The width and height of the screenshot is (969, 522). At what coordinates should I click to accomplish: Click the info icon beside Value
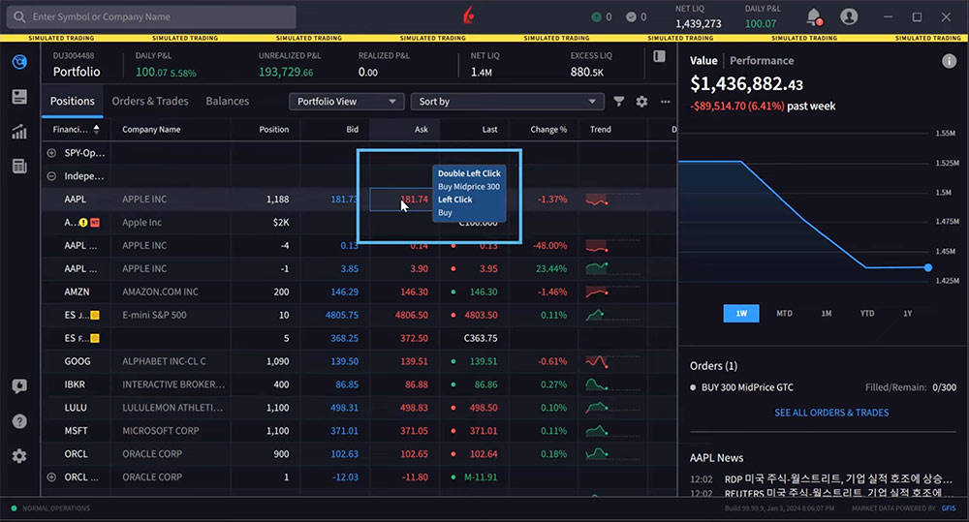click(950, 61)
